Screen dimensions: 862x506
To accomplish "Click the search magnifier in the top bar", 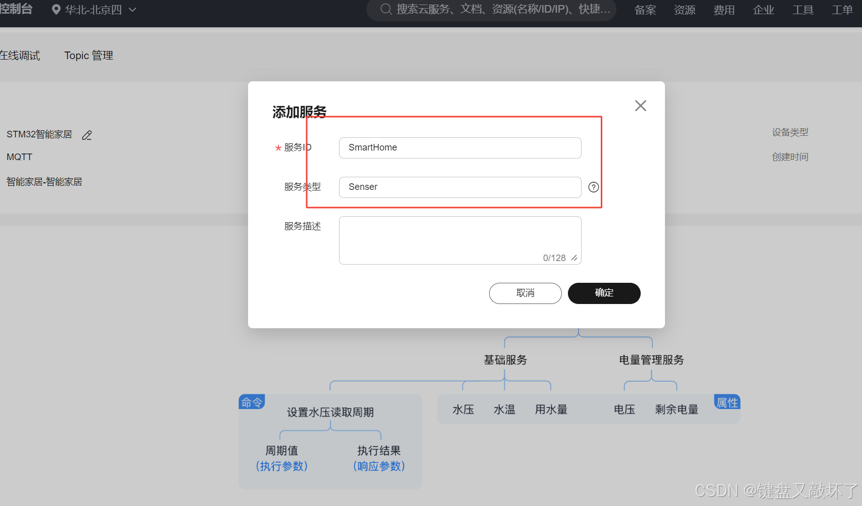I will coord(386,9).
